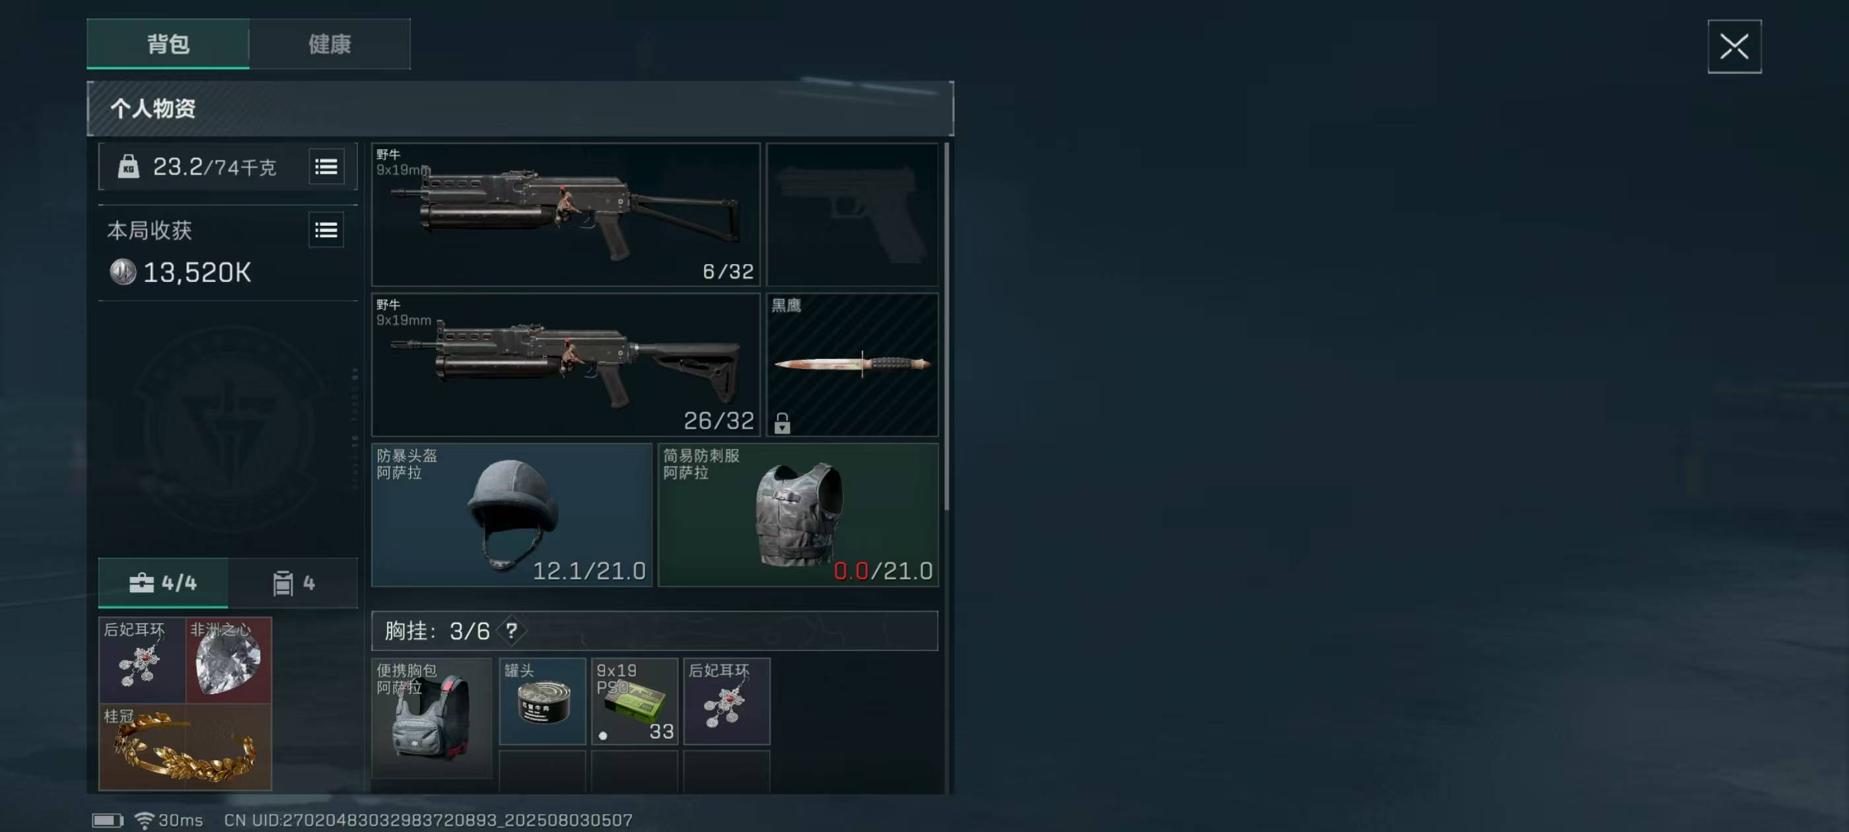Select the 9x19 PSO ammo stack

click(635, 701)
